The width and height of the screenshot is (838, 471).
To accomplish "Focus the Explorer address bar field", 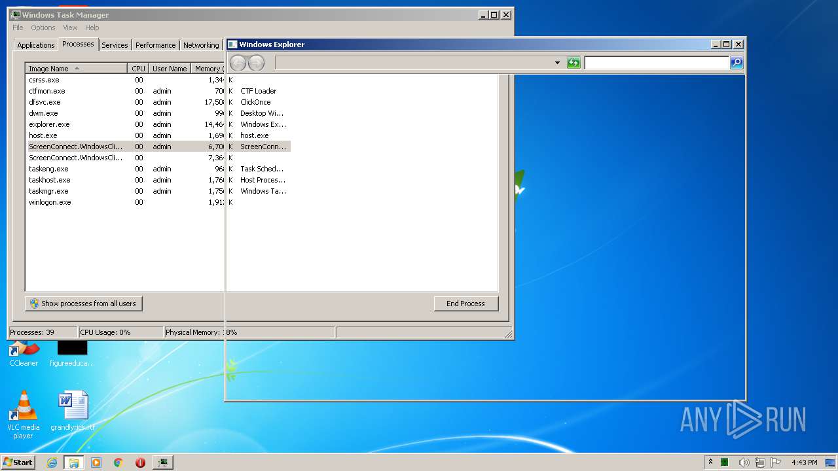I will click(x=414, y=63).
